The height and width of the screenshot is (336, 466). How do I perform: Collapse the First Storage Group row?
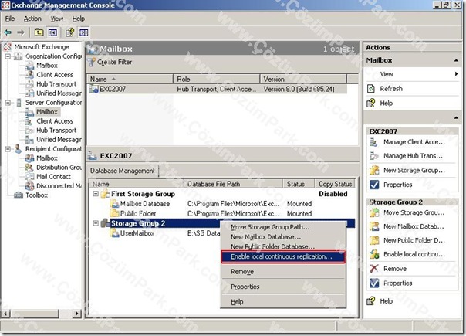click(96, 194)
